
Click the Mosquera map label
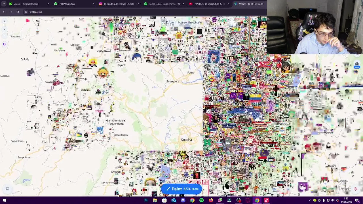pyautogui.click(x=173, y=81)
